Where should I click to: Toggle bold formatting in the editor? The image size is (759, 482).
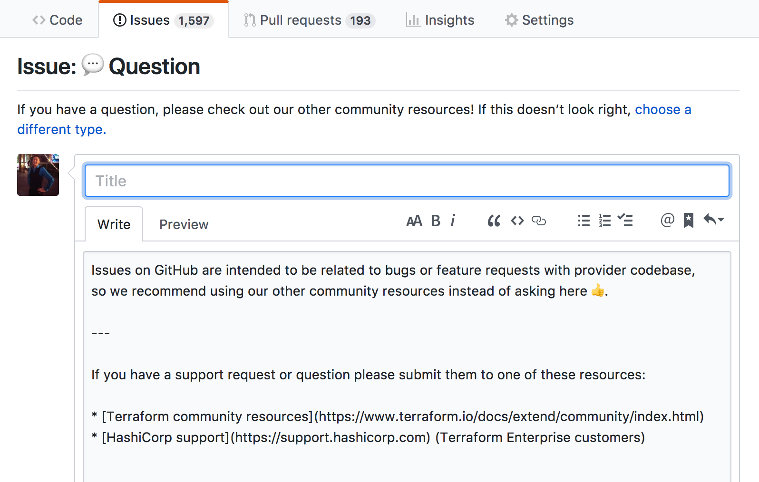pyautogui.click(x=436, y=221)
